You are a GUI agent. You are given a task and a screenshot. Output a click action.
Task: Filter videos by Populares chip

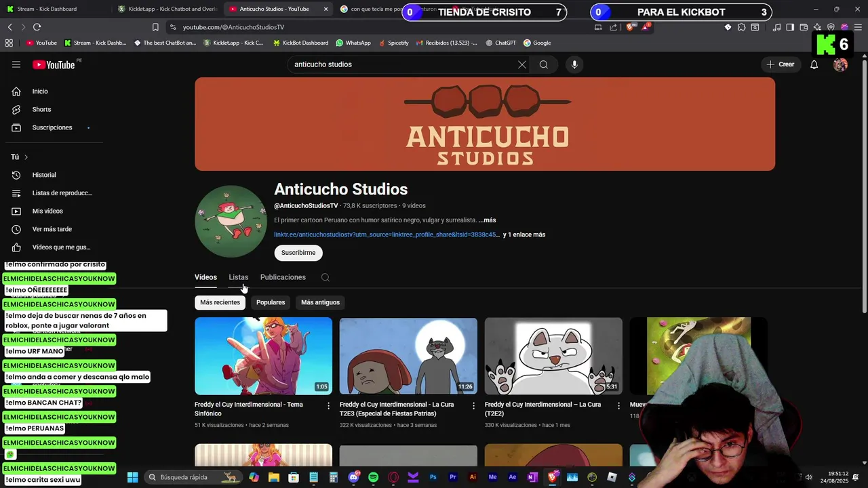271,302
